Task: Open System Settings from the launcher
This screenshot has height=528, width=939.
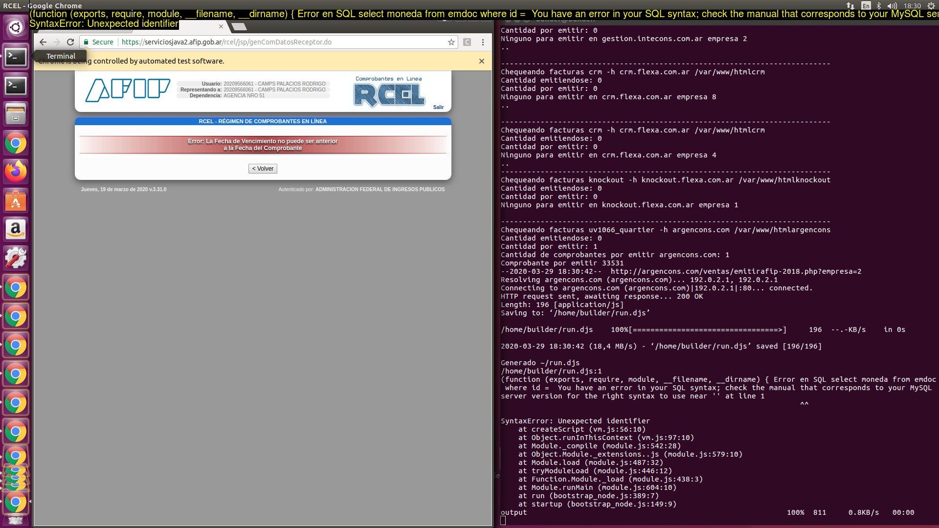Action: pos(16,258)
